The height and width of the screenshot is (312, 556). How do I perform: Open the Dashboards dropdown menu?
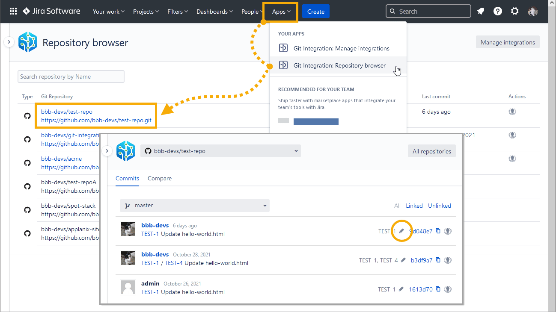(215, 12)
